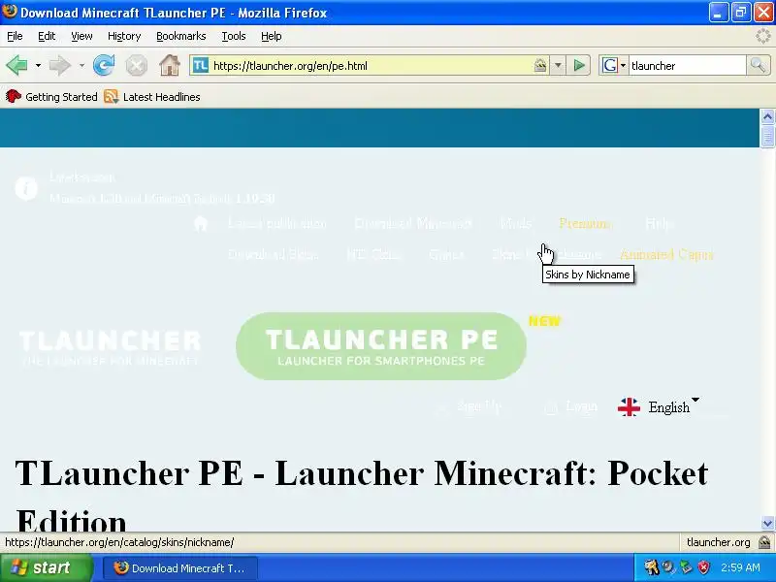Open the Download Skins link
776x582 pixels.
[274, 254]
